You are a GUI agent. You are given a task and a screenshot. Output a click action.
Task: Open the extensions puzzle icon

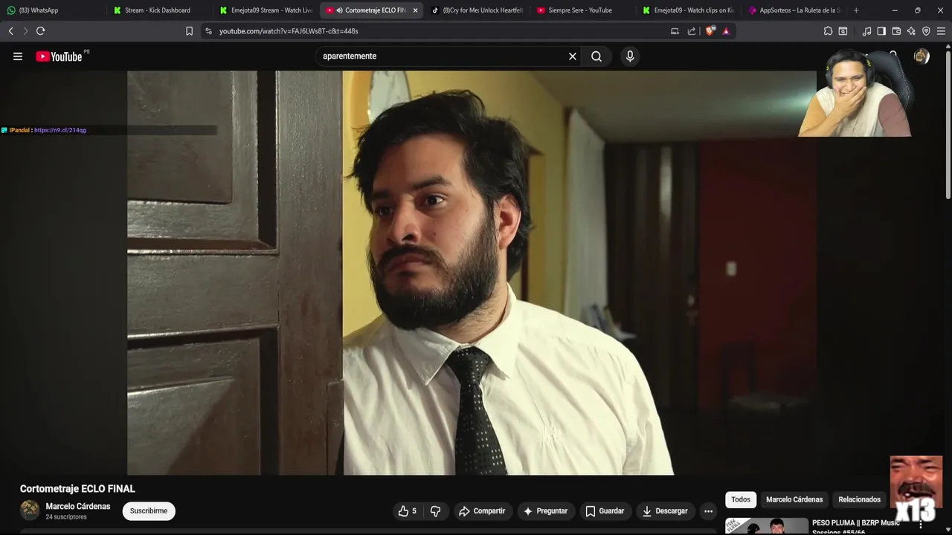[x=828, y=31]
